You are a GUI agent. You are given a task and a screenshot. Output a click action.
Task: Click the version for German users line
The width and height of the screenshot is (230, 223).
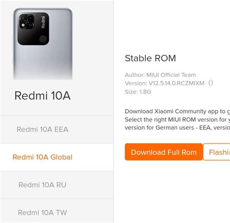pyautogui.click(x=178, y=127)
